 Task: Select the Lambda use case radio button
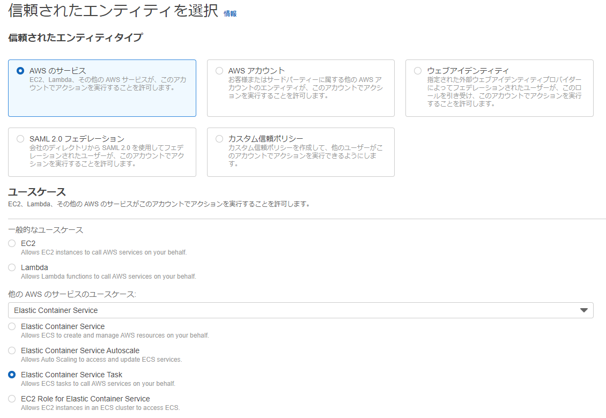12,267
